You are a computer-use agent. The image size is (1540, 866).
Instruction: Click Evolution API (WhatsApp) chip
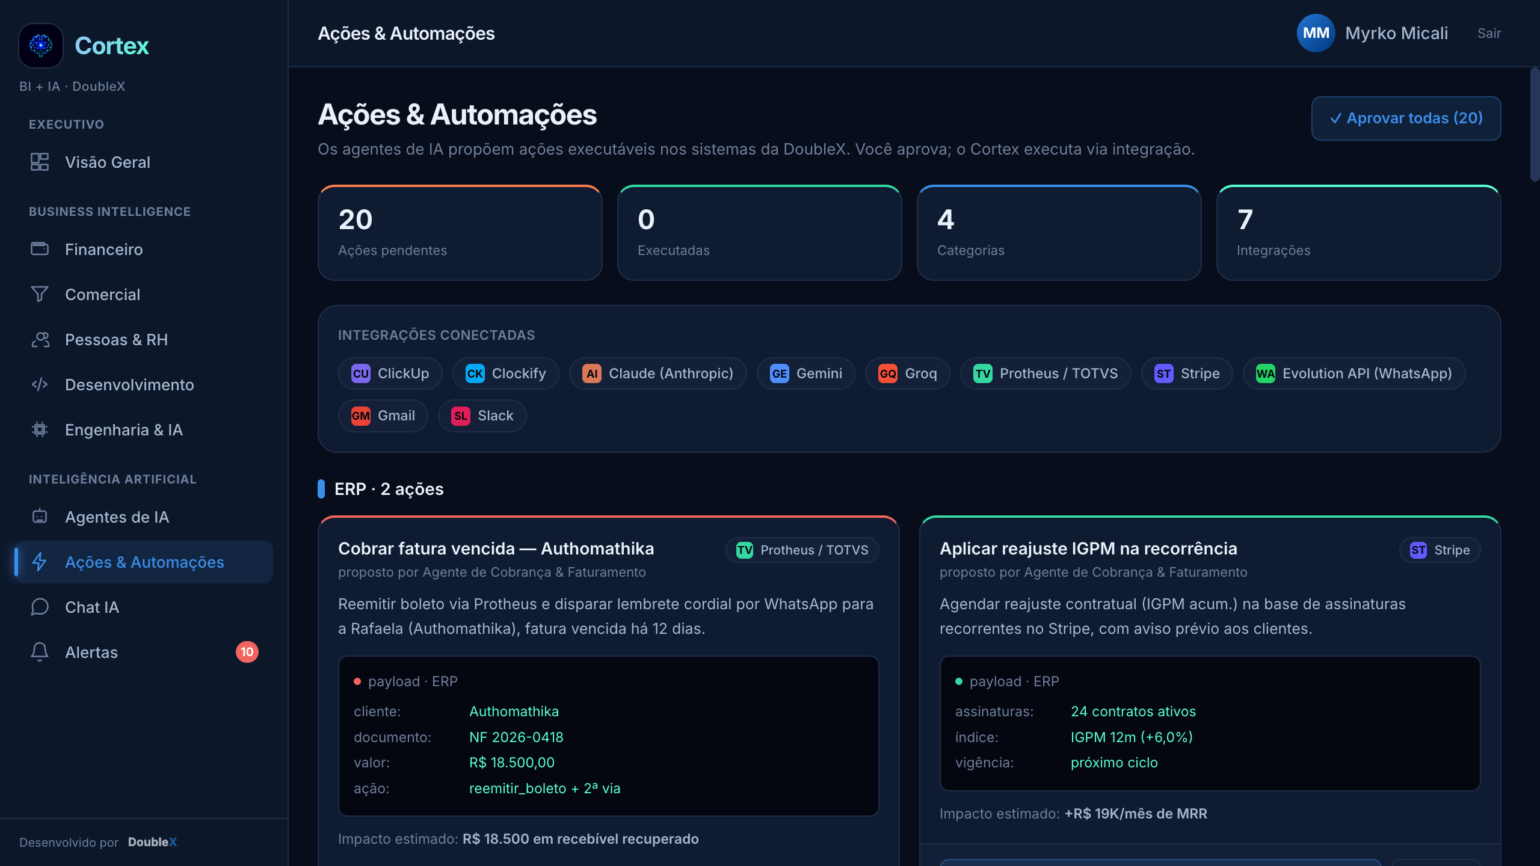(x=1354, y=373)
